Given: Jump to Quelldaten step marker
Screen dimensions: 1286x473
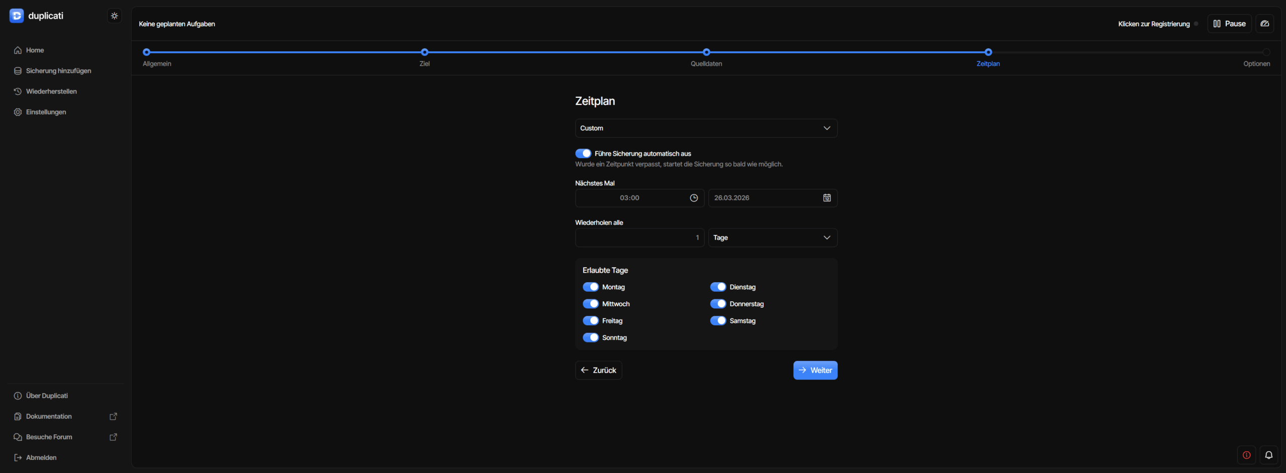Looking at the screenshot, I should [x=706, y=52].
